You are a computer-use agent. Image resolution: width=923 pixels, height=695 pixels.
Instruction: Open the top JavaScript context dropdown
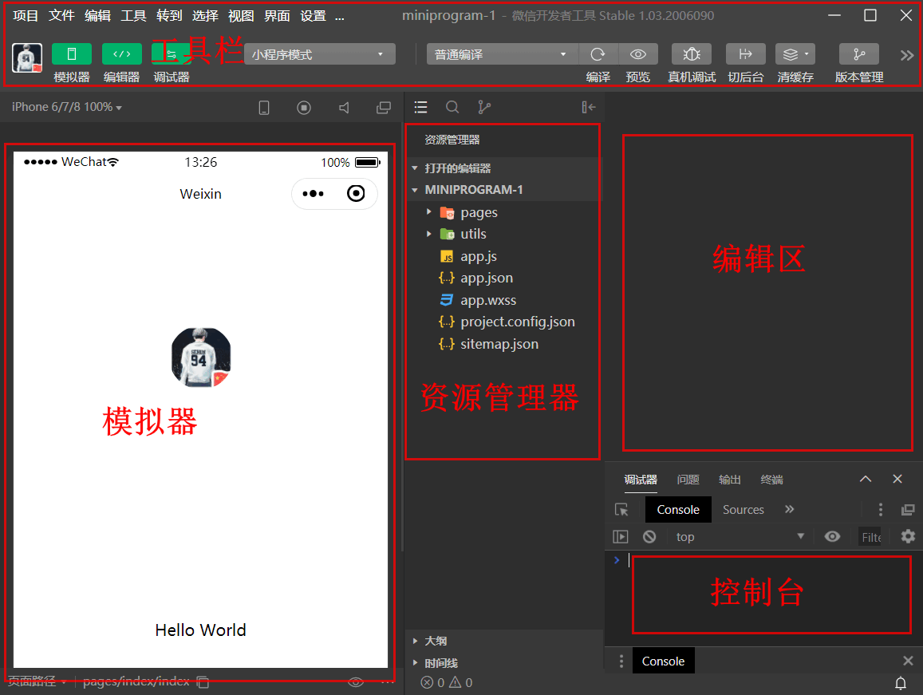(740, 536)
